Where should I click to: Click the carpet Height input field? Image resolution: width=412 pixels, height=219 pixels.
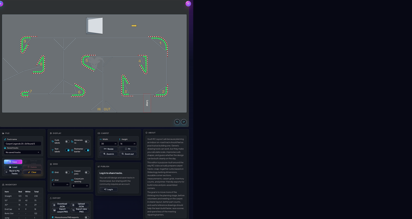pos(128,144)
